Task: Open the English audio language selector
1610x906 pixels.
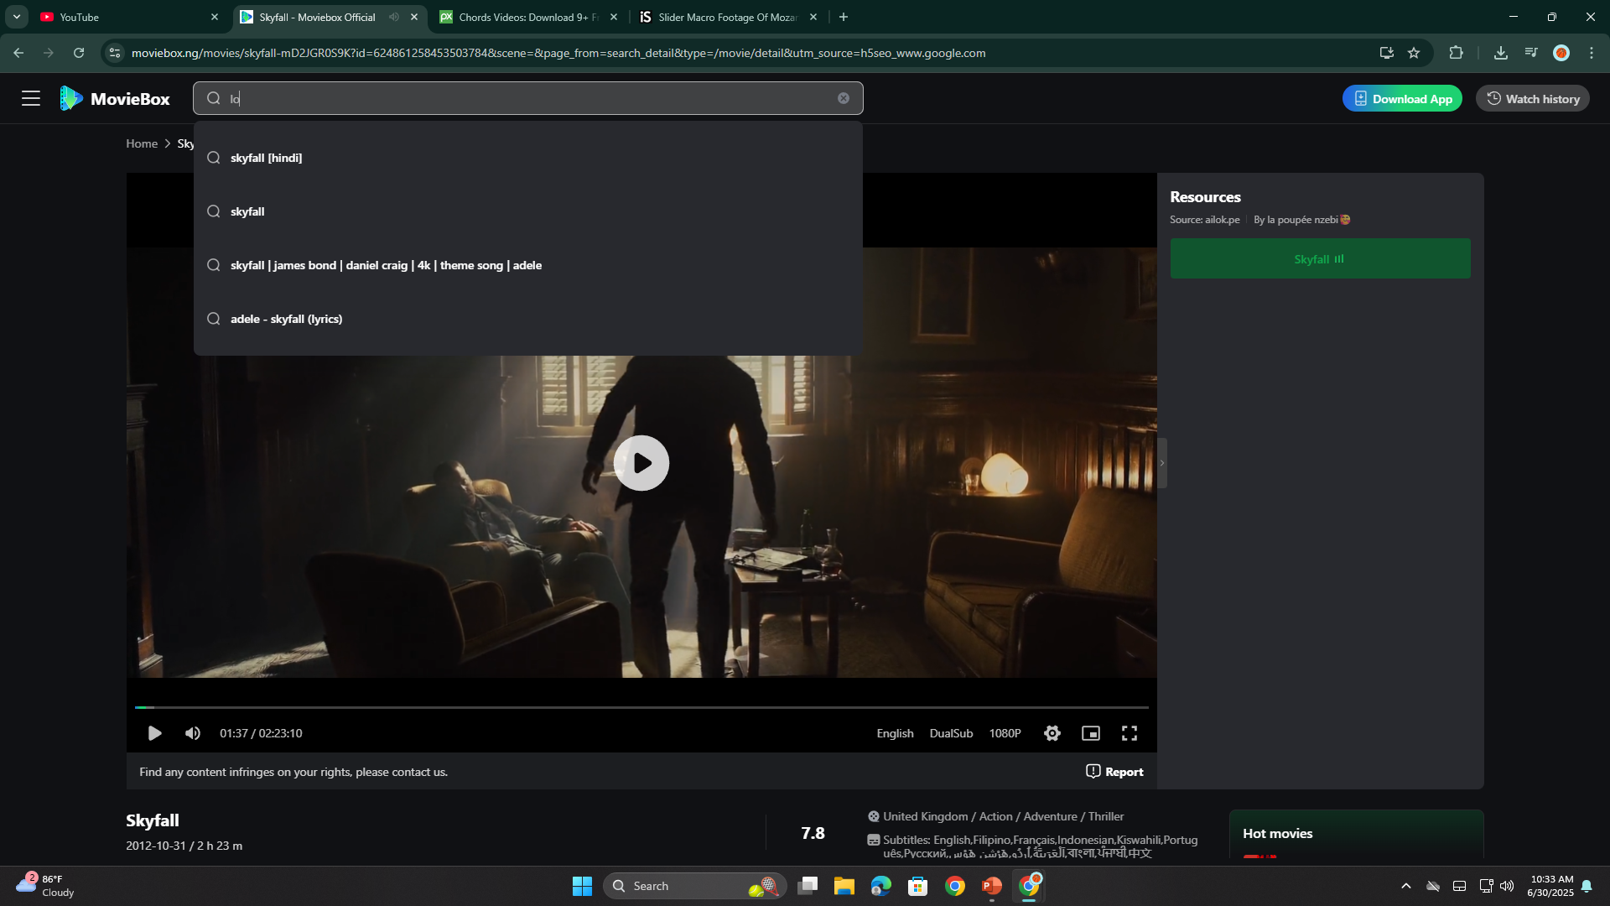Action: click(x=895, y=733)
